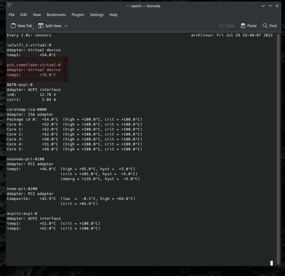Click the terminal vertical scrollbar

(278, 149)
